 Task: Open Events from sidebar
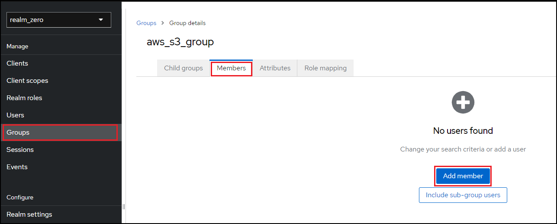61,167
